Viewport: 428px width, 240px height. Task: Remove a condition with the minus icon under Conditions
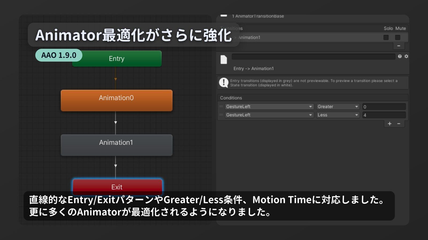click(x=399, y=124)
